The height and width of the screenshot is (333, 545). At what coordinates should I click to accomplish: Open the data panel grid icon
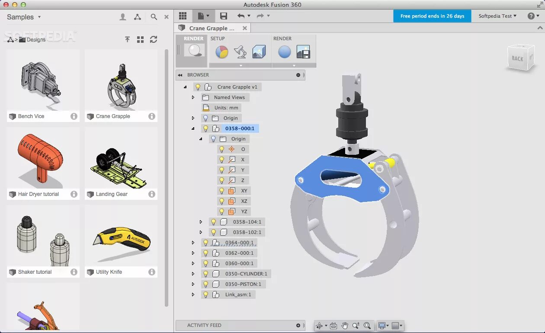pos(183,16)
